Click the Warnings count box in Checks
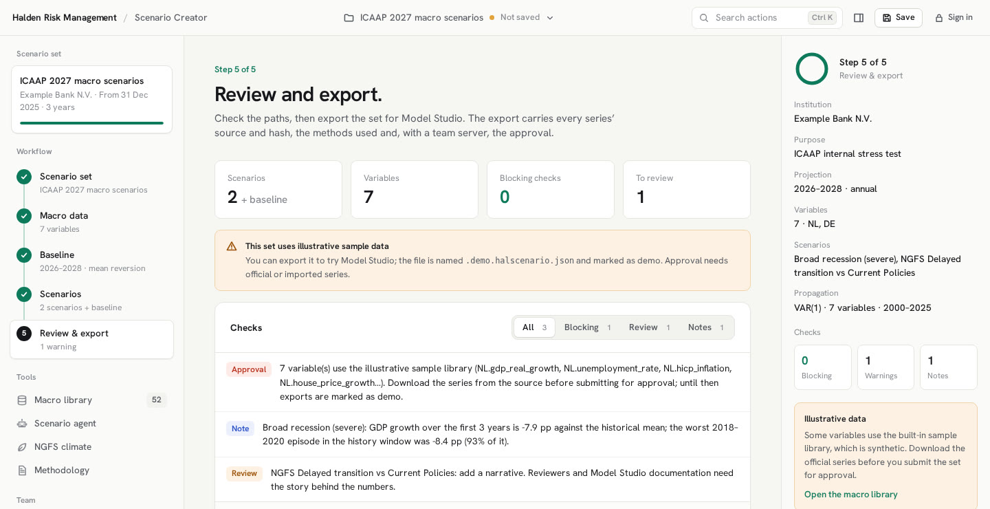This screenshot has height=509, width=990. 885,367
